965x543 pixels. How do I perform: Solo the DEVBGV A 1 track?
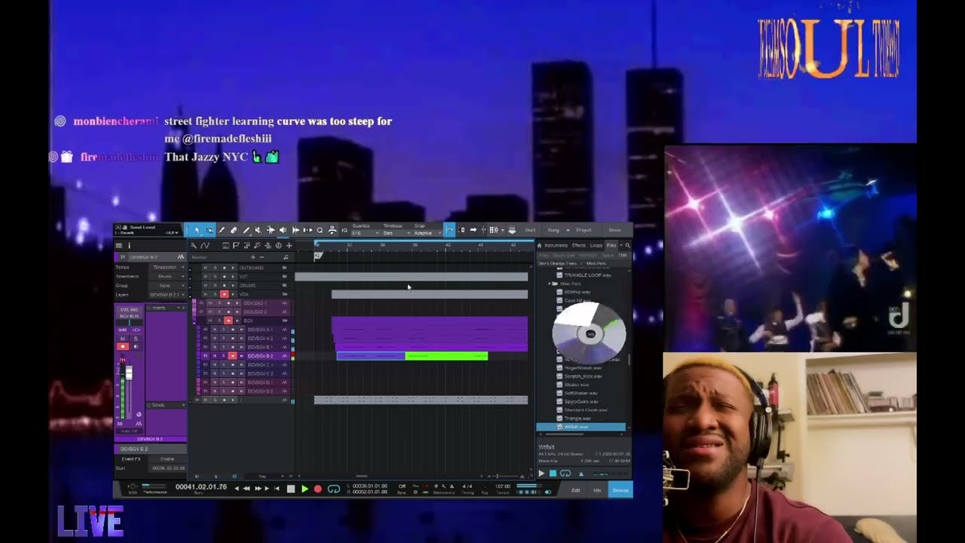223,330
